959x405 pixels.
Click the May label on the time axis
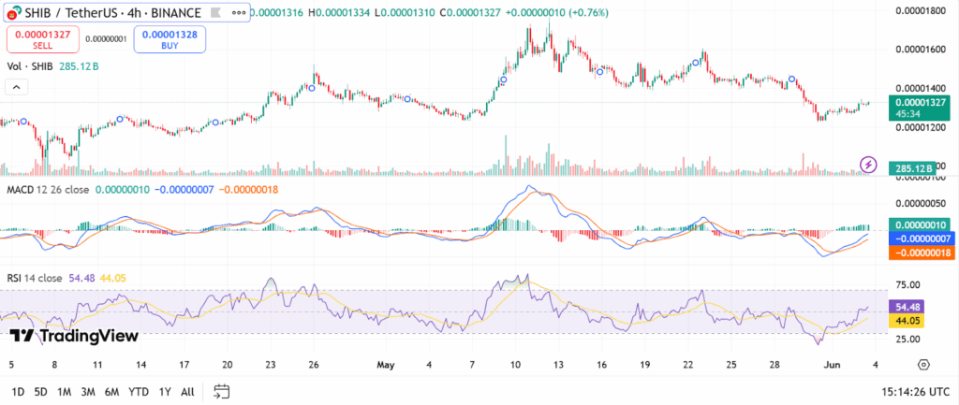(x=385, y=365)
